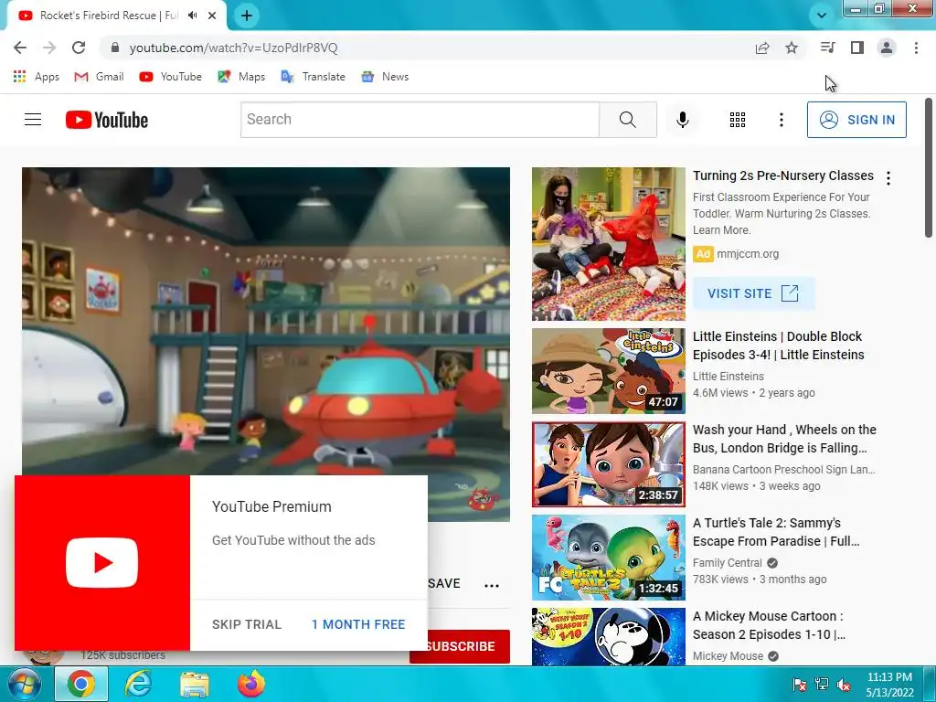Open options for Turning 2s Pre-Nursery ad

[x=888, y=178]
